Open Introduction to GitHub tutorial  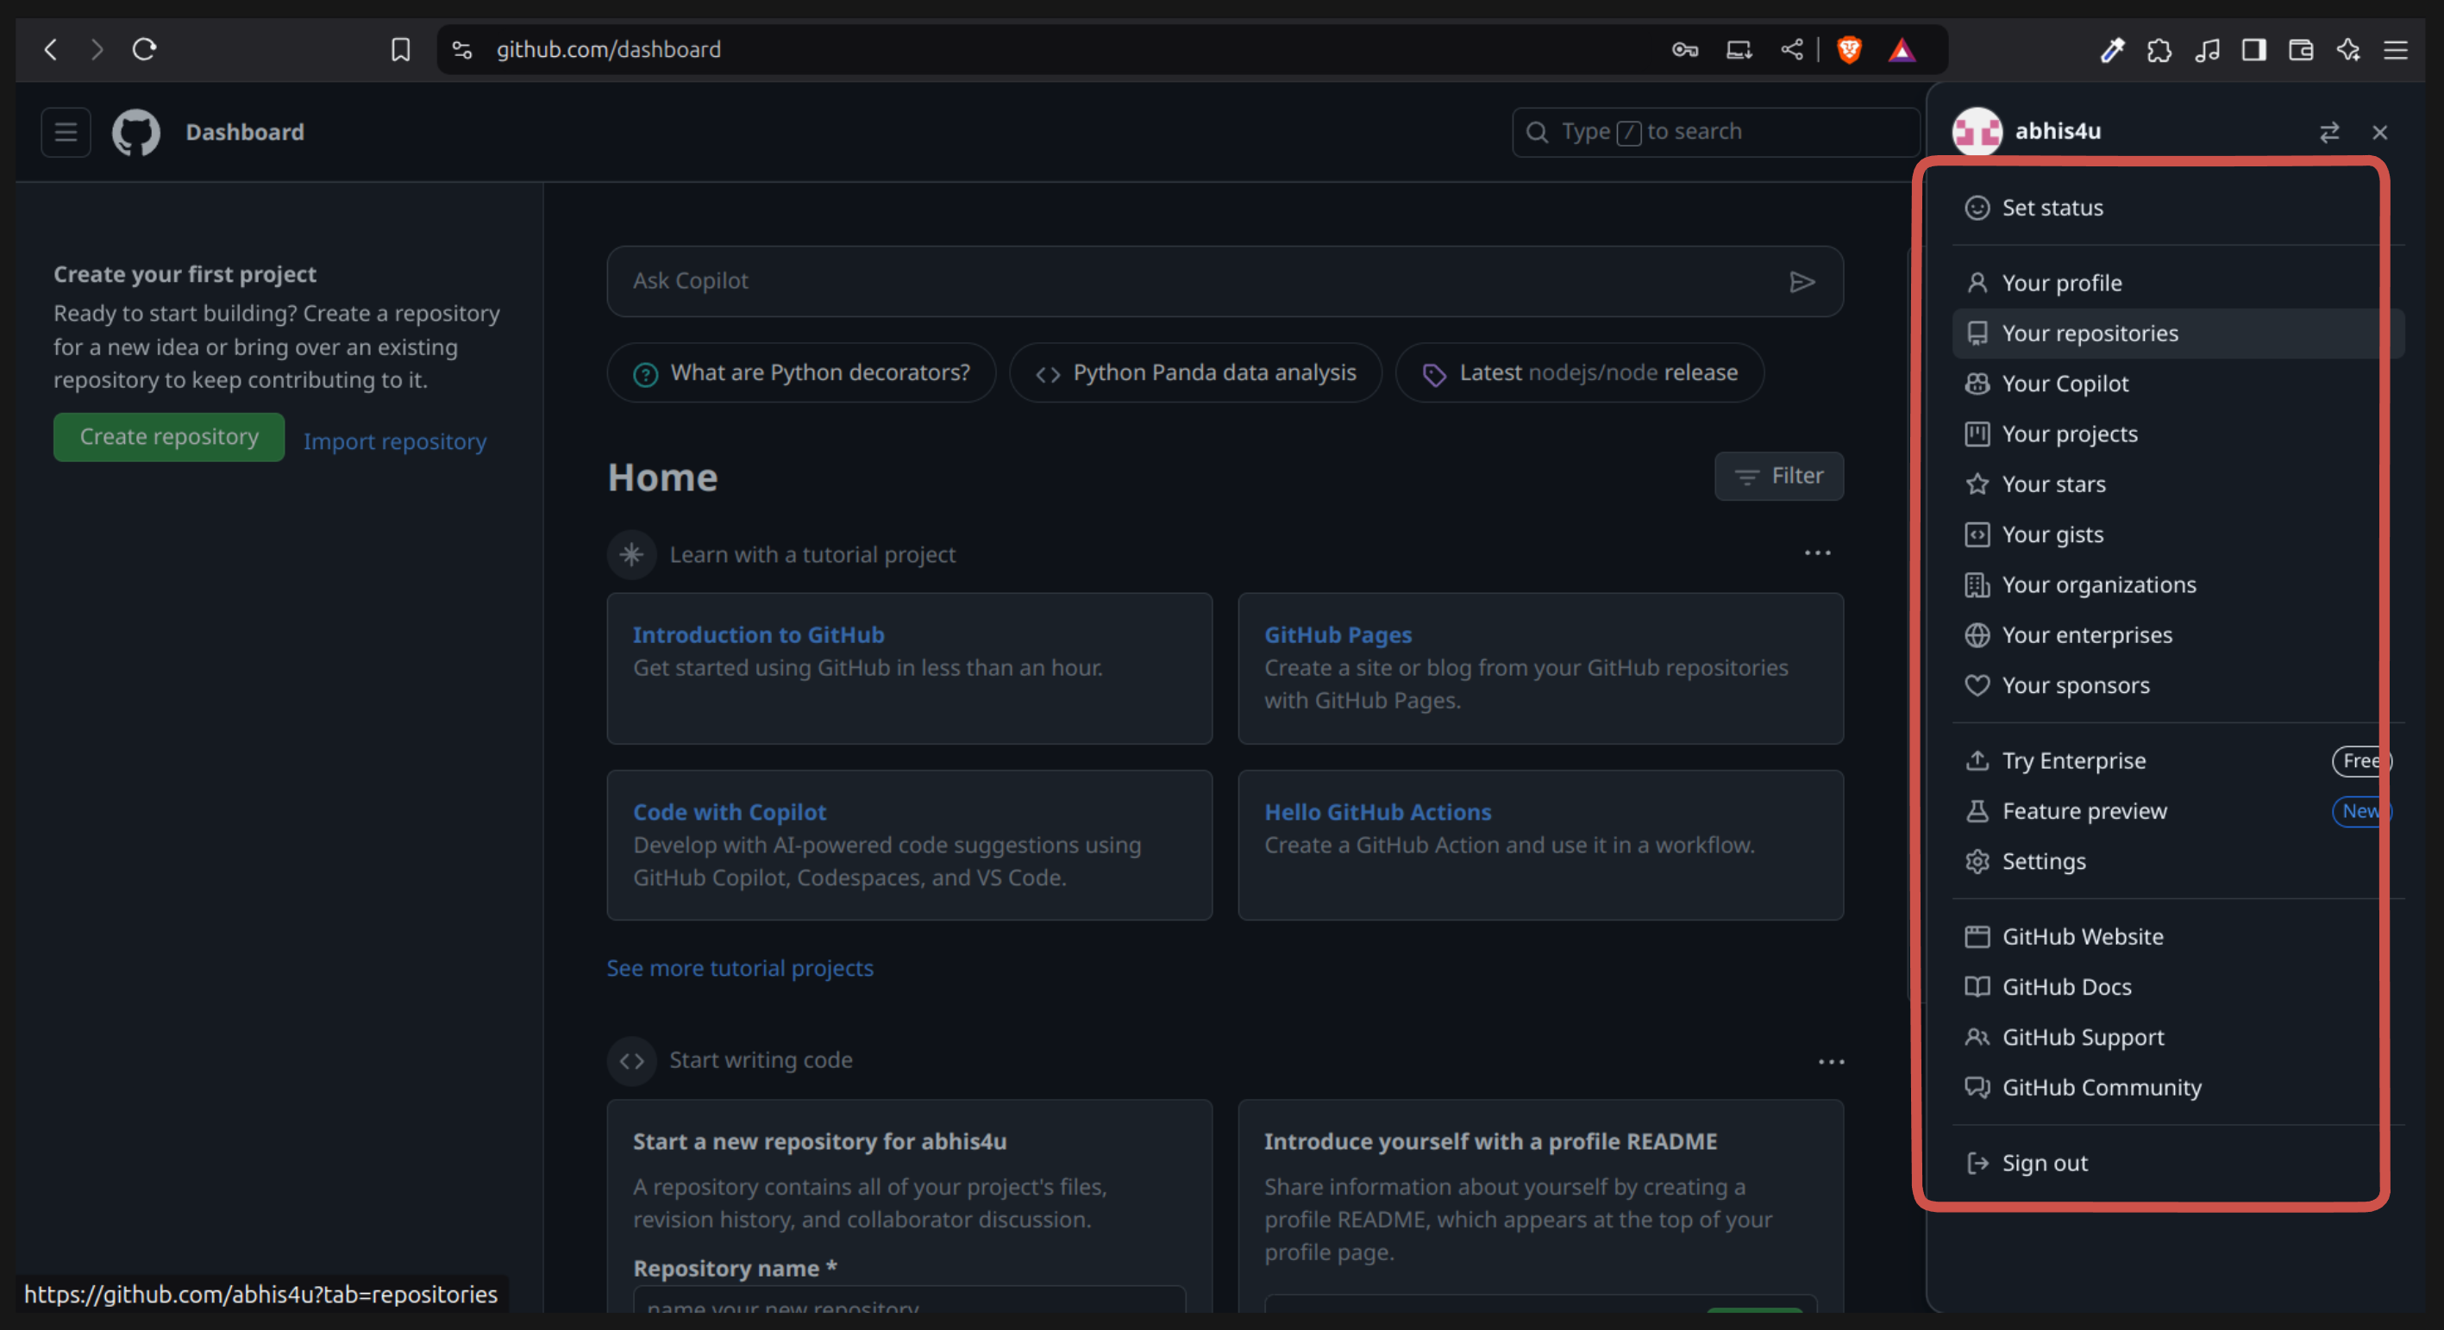tap(758, 634)
